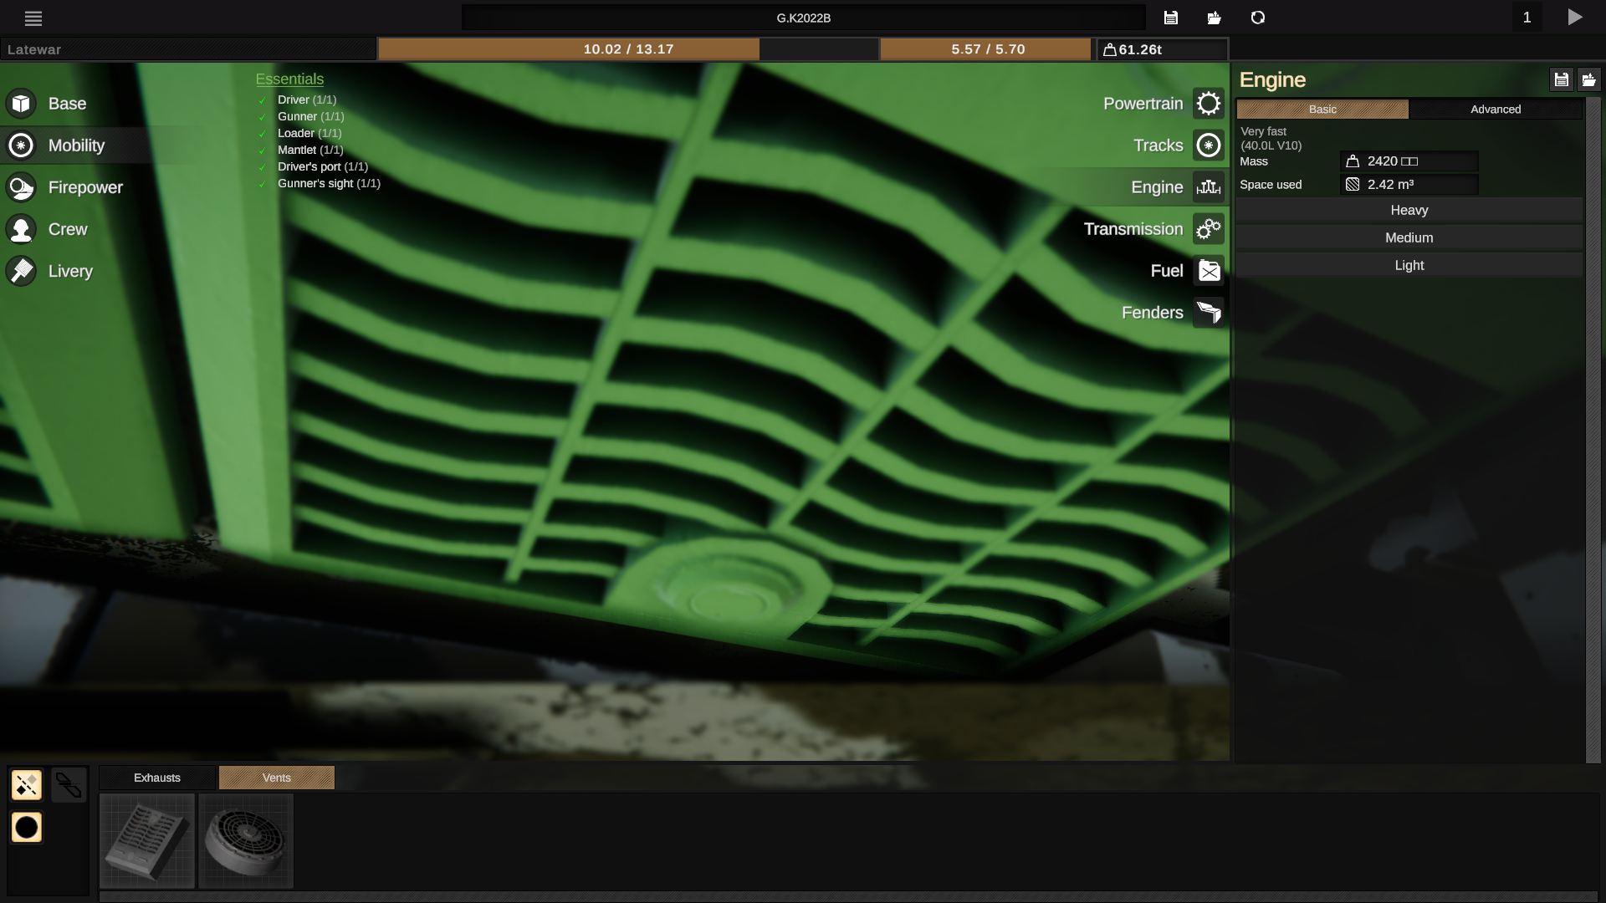This screenshot has width=1606, height=903.
Task: Select the Mobility wheel icon
Action: (x=21, y=145)
